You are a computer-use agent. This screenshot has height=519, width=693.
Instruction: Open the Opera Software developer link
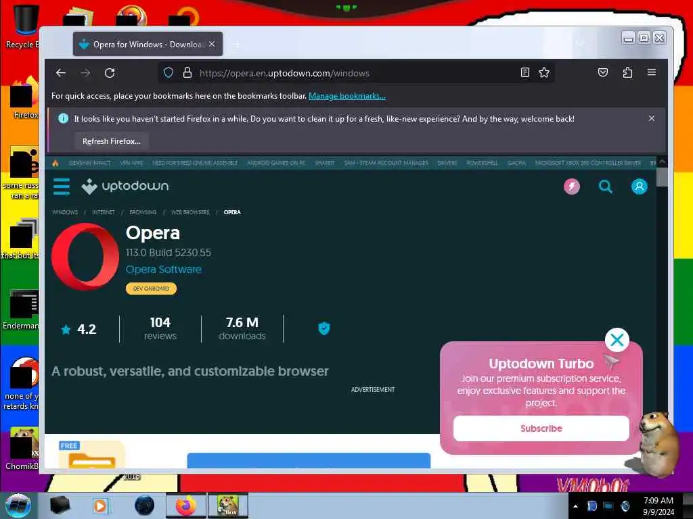[164, 269]
